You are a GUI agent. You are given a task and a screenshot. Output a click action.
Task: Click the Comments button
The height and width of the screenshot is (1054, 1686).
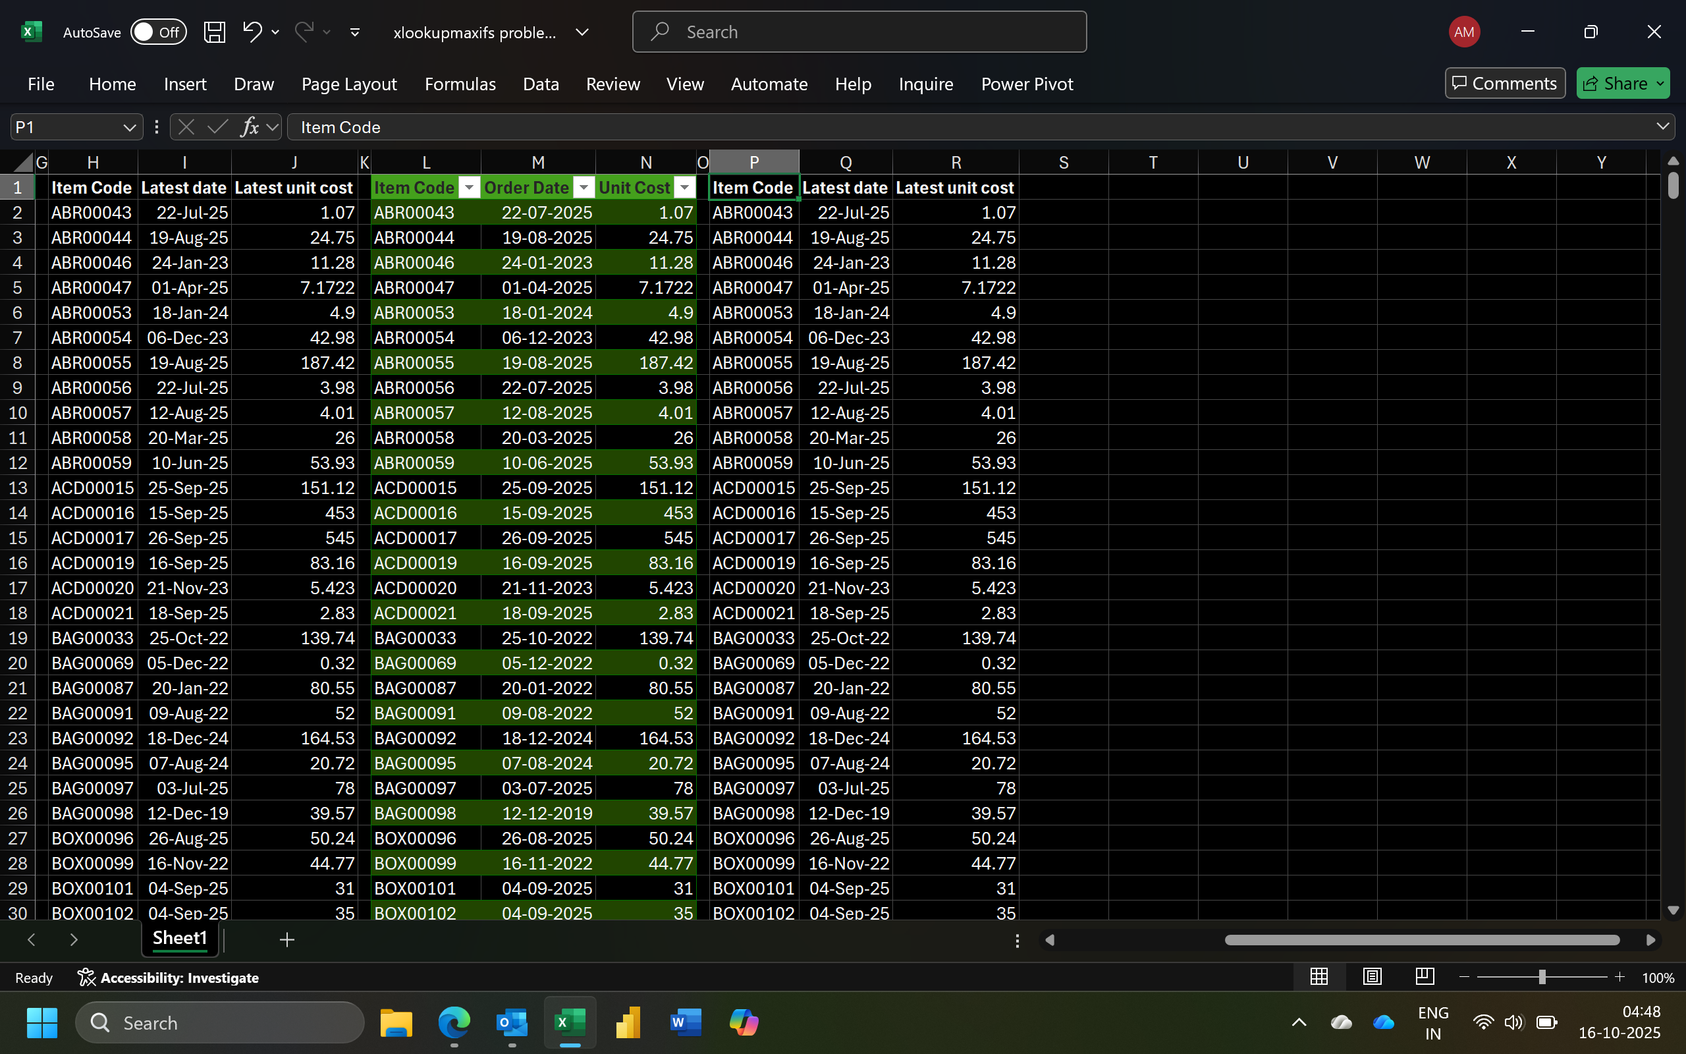point(1505,84)
